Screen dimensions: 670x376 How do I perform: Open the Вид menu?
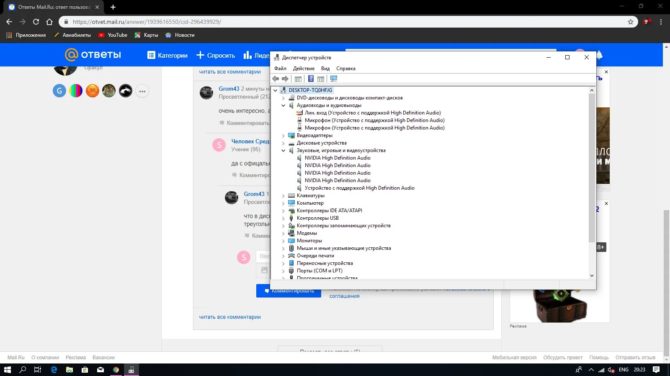(325, 69)
